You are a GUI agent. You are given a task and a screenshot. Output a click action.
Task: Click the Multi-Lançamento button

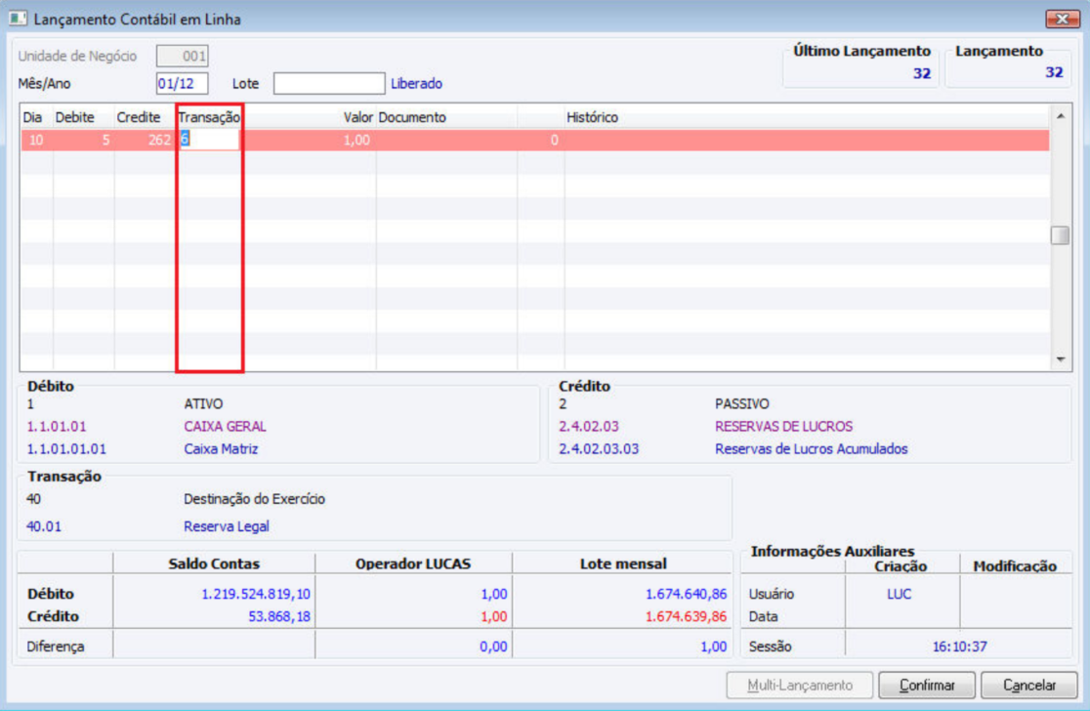pos(799,686)
